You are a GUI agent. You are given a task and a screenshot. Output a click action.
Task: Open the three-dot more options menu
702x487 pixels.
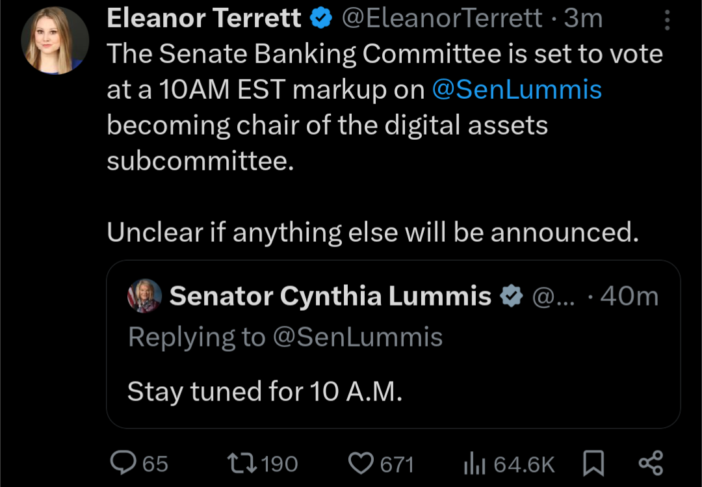(668, 21)
